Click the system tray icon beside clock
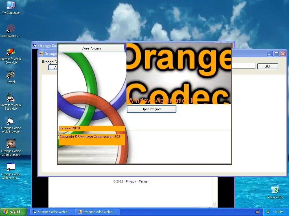Image resolution: width=289 pixels, height=216 pixels. point(268,212)
